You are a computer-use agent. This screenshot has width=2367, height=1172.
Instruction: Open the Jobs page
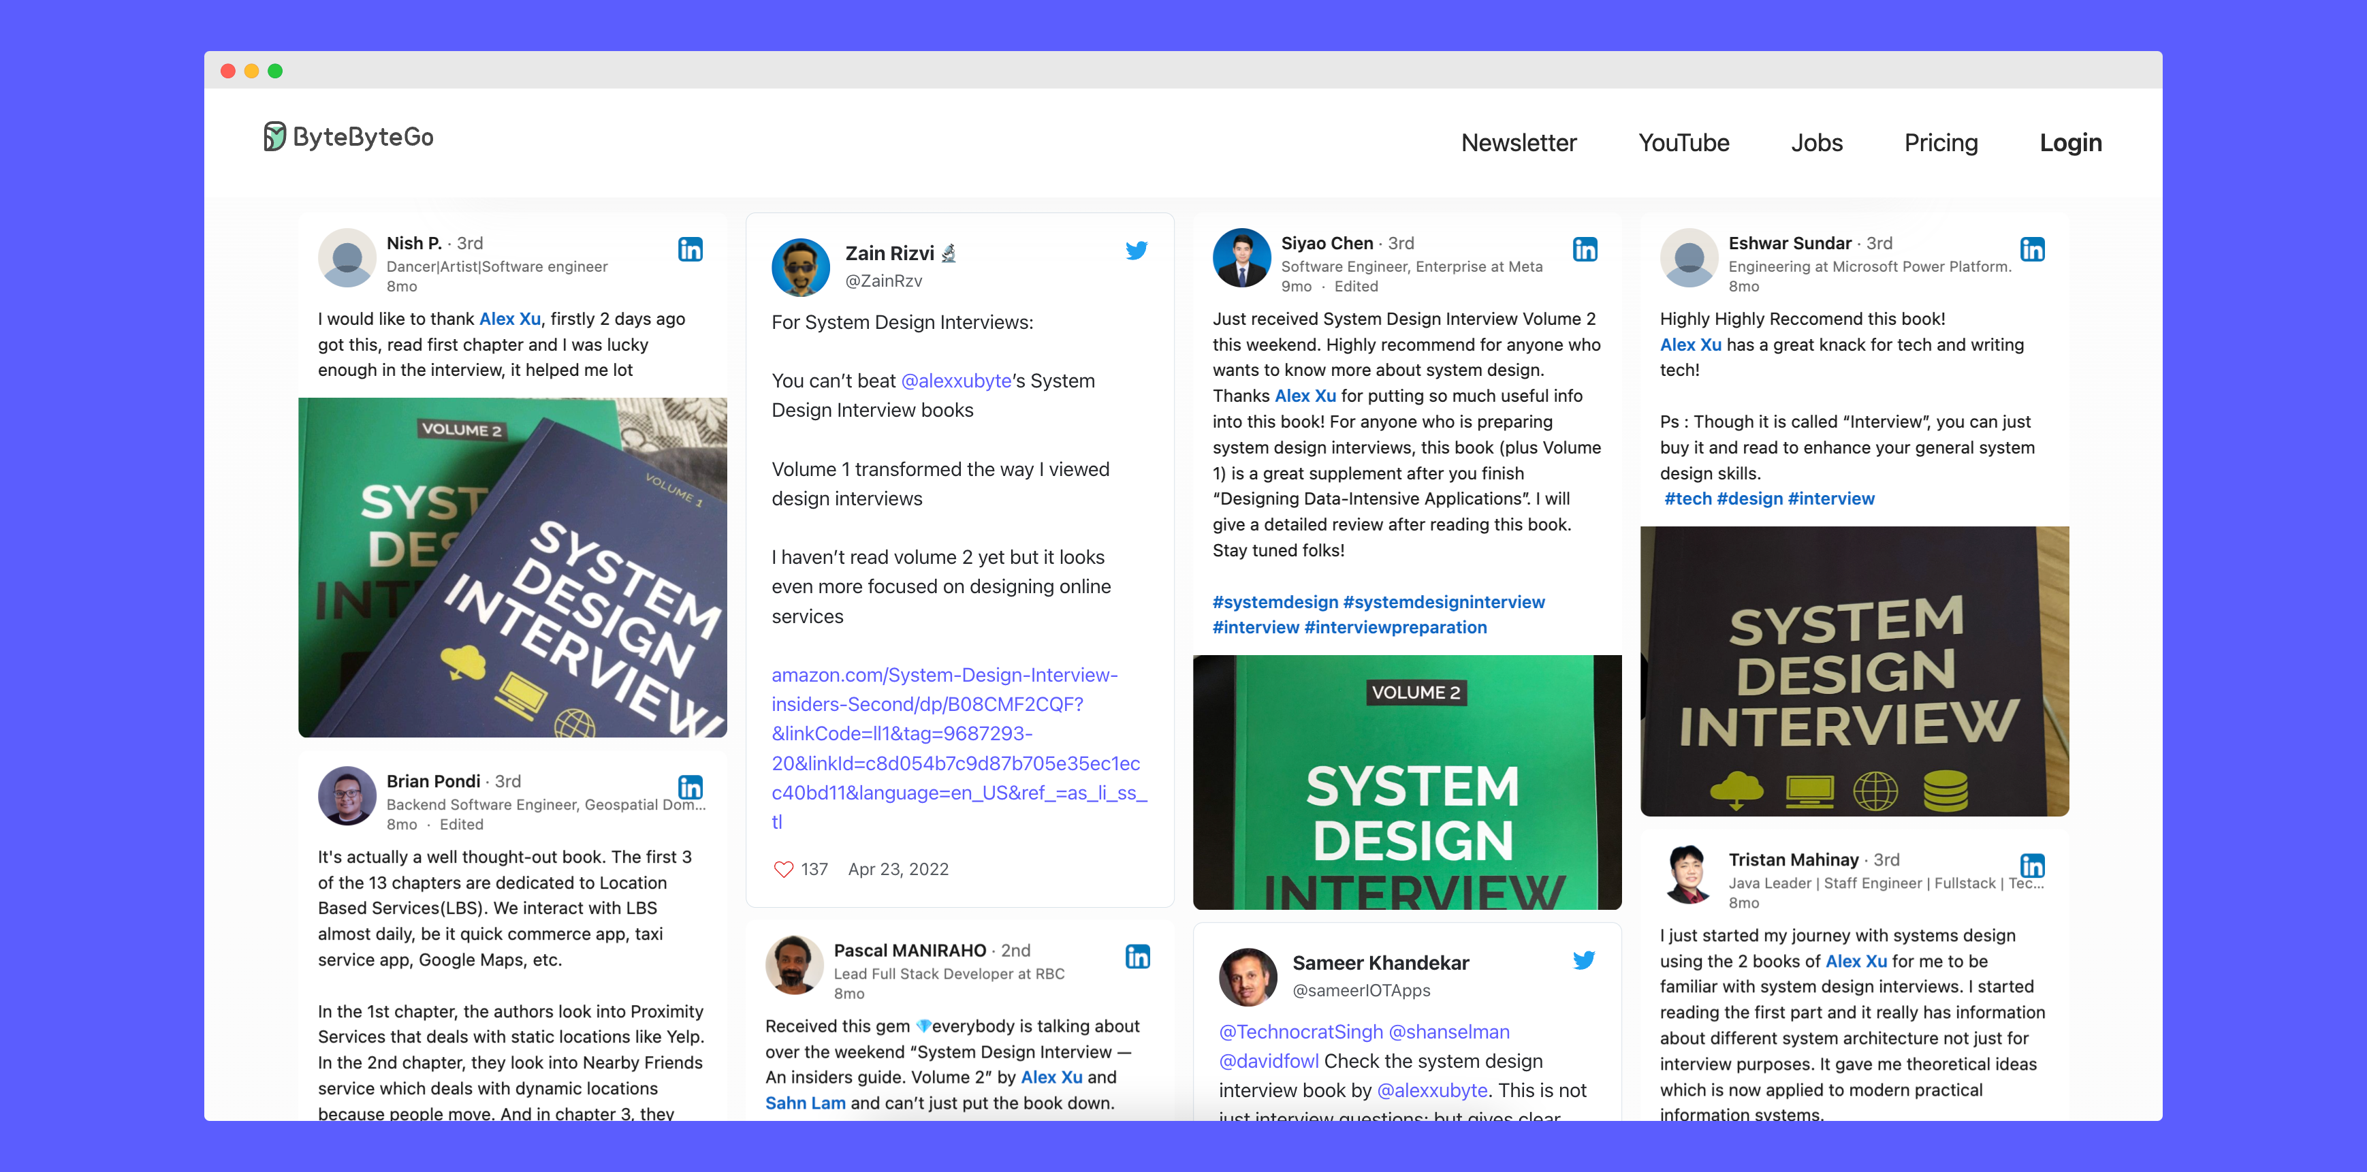click(x=1817, y=144)
